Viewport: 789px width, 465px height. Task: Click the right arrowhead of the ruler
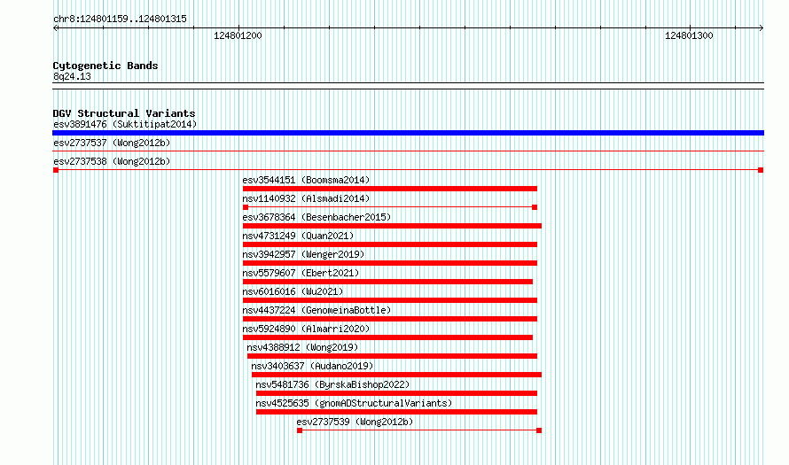coord(762,27)
